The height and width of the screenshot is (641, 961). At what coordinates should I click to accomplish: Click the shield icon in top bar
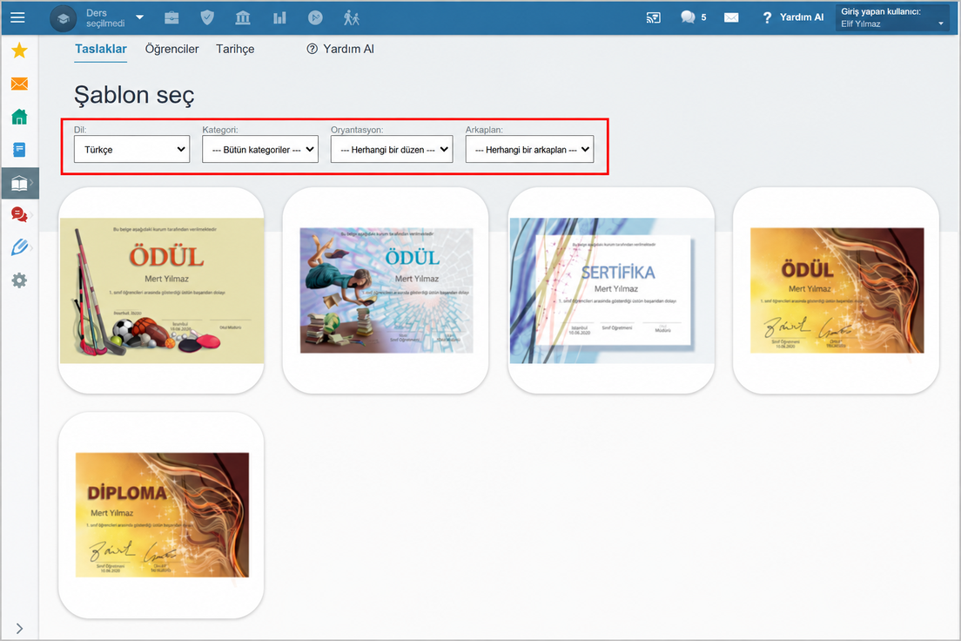pos(207,17)
